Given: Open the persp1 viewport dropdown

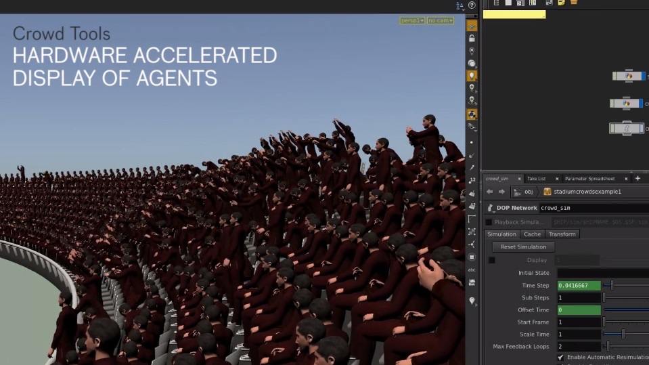Looking at the screenshot, I should 412,21.
